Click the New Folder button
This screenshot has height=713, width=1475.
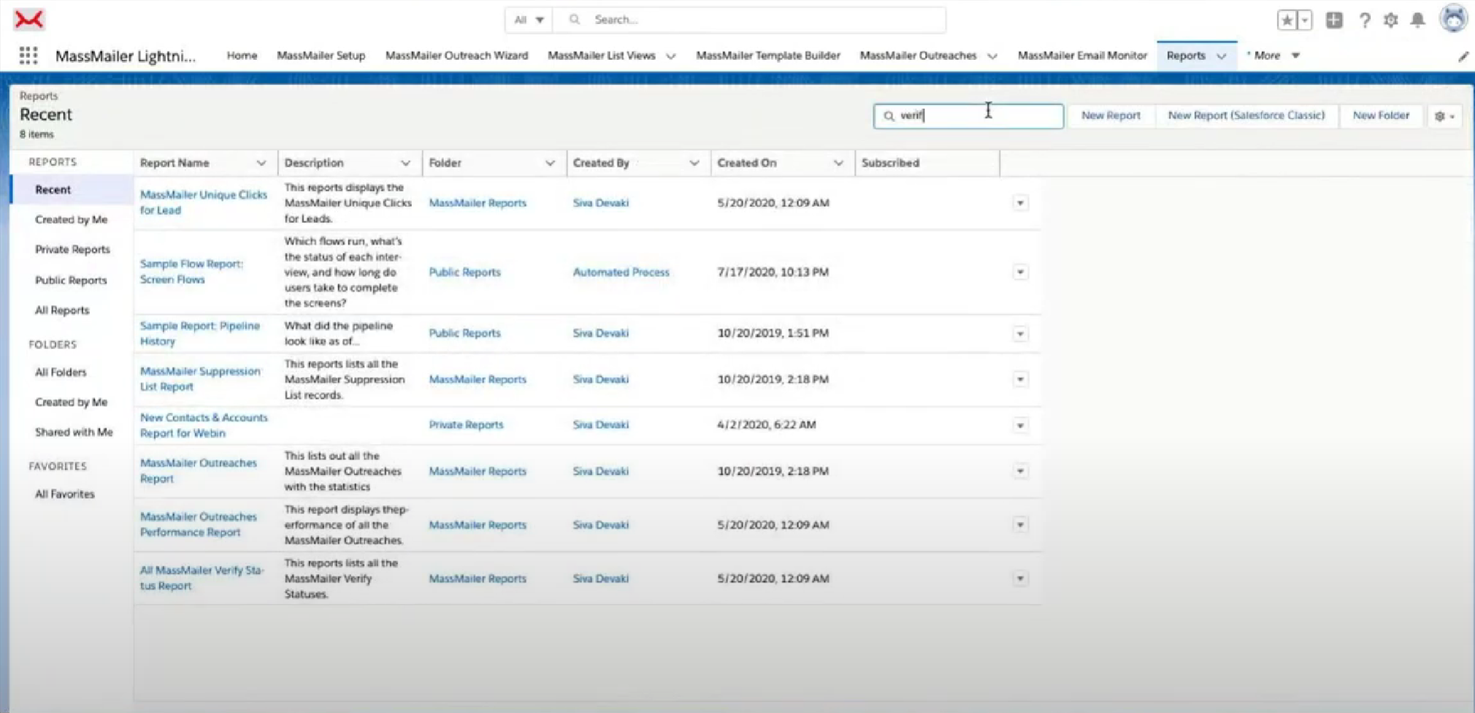click(x=1381, y=115)
